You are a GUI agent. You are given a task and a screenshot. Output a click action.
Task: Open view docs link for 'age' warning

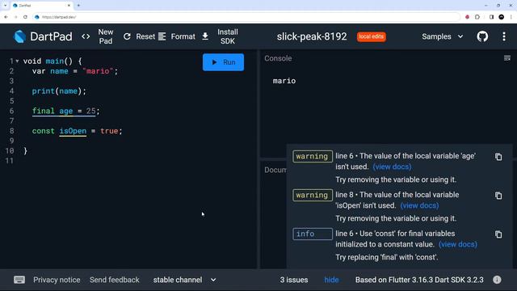click(x=392, y=167)
